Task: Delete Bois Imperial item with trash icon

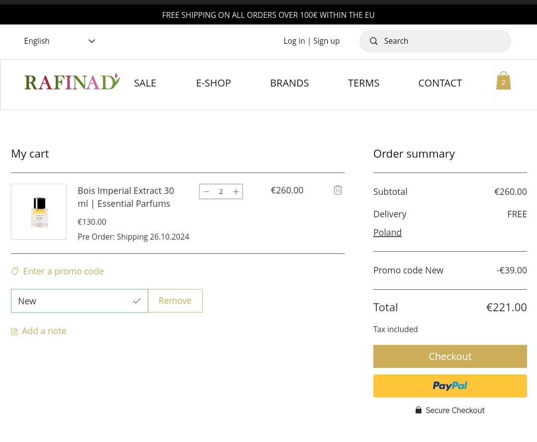Action: click(x=338, y=190)
